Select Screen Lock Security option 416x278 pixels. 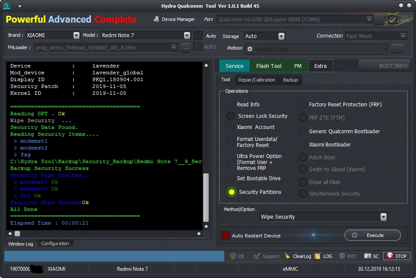pos(231,116)
